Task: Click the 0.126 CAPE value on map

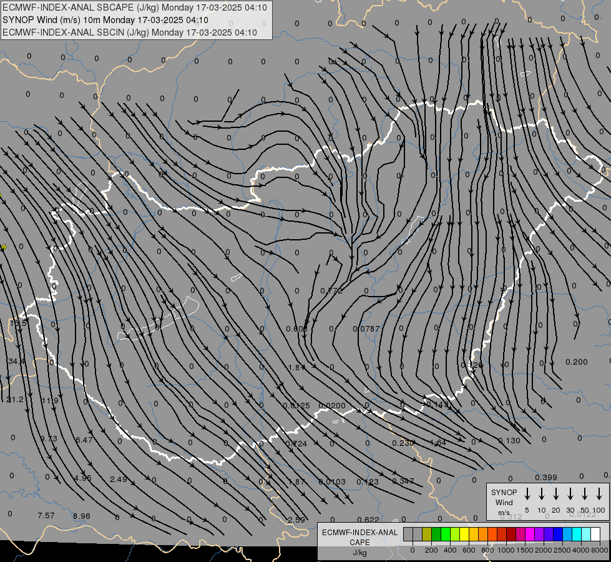Action: 471,365
